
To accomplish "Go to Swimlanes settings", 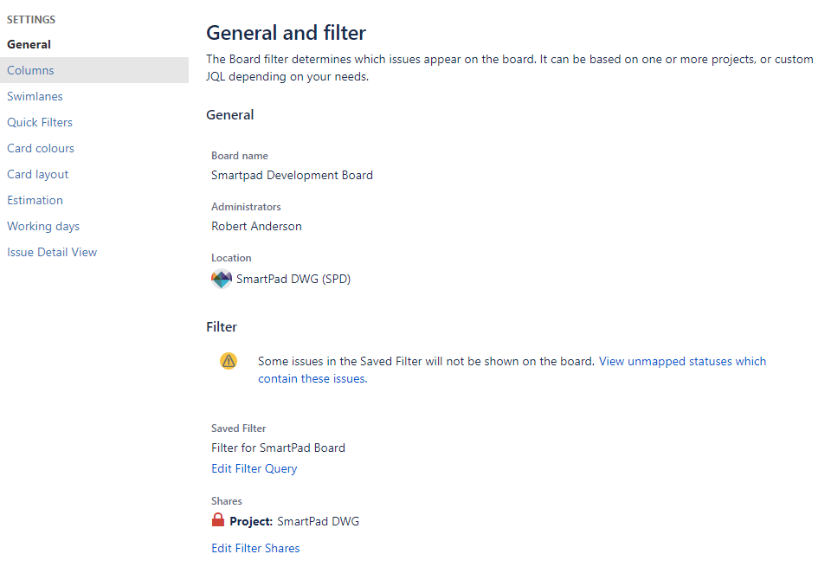I will pos(35,96).
